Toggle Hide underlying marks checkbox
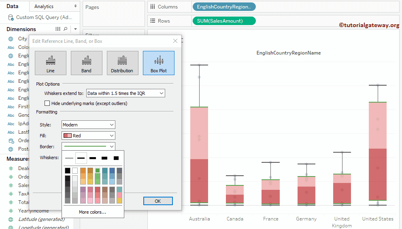 point(47,103)
